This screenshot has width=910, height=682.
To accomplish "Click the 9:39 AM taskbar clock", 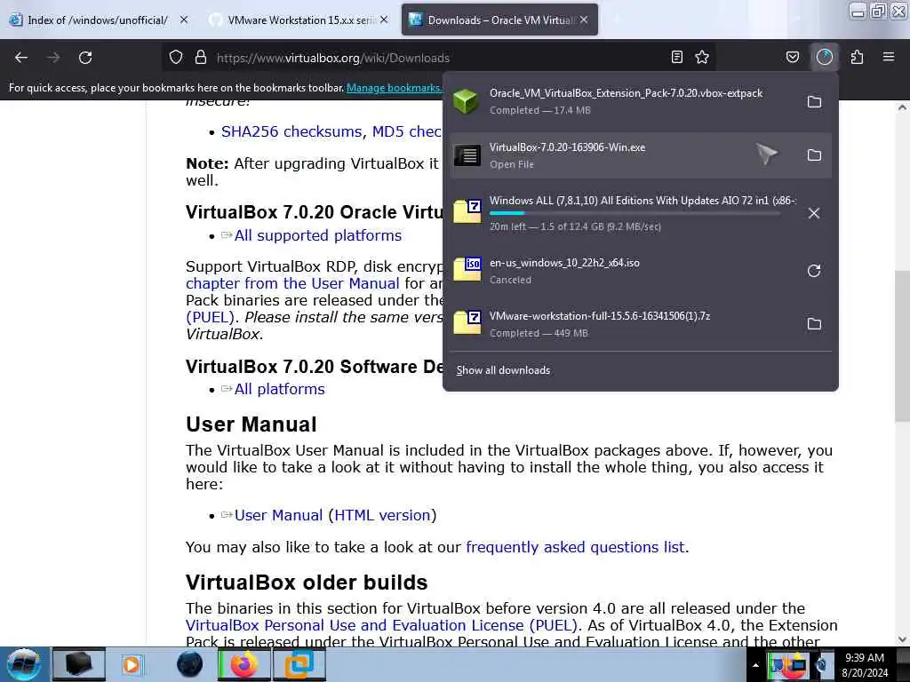I will point(865,658).
